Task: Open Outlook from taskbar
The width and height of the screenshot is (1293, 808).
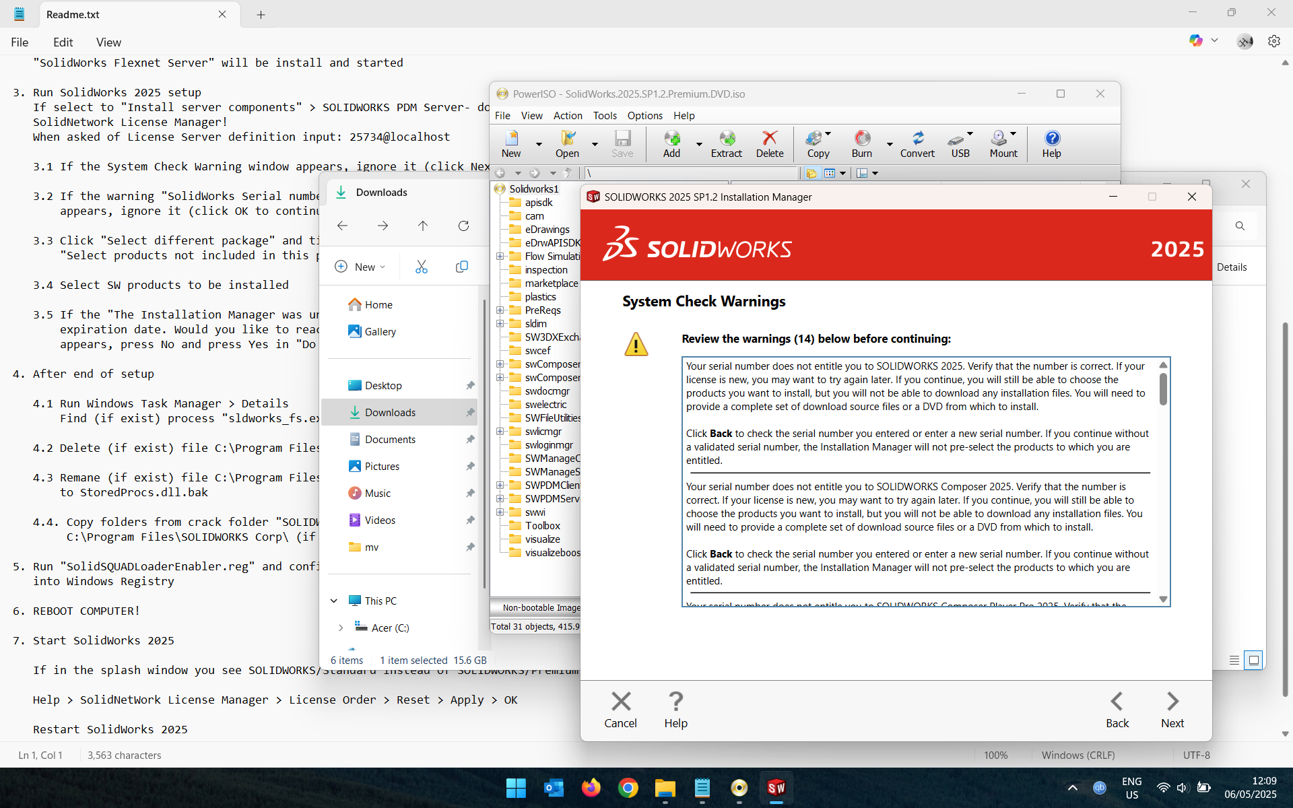Action: [x=554, y=787]
